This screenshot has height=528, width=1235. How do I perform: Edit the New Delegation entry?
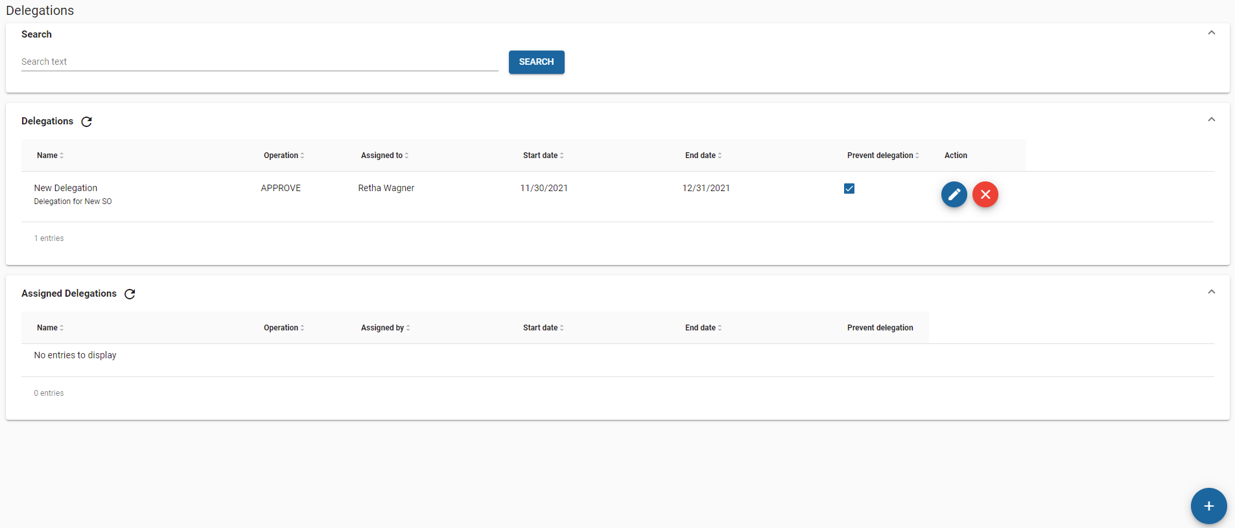point(954,194)
